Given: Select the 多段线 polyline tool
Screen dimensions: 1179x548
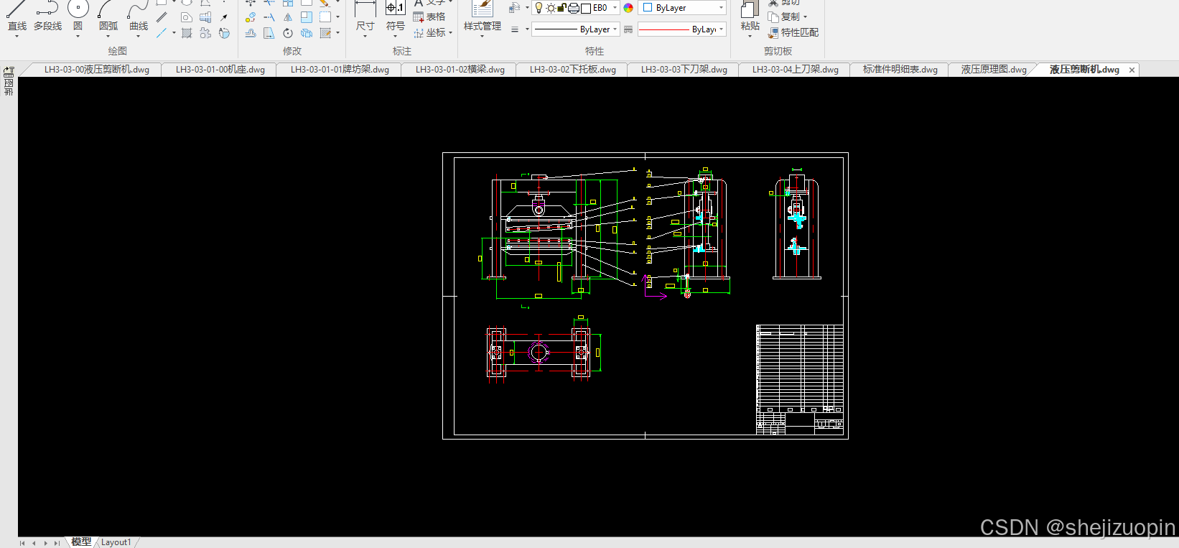Looking at the screenshot, I should [x=47, y=17].
